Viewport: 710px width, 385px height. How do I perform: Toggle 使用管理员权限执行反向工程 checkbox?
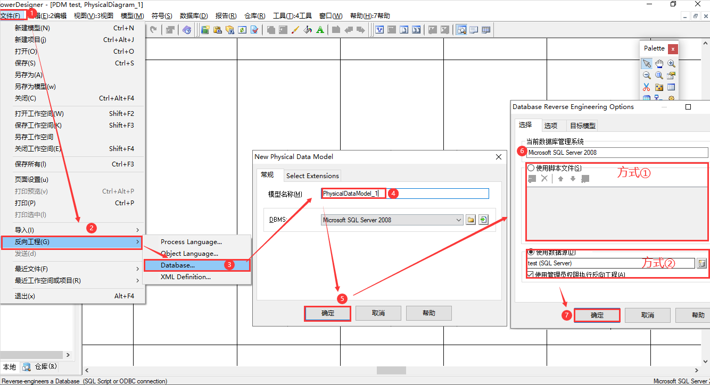[530, 274]
